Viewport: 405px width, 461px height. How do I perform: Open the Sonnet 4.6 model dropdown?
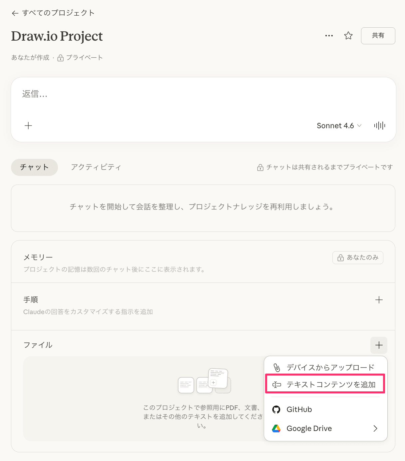click(x=339, y=126)
